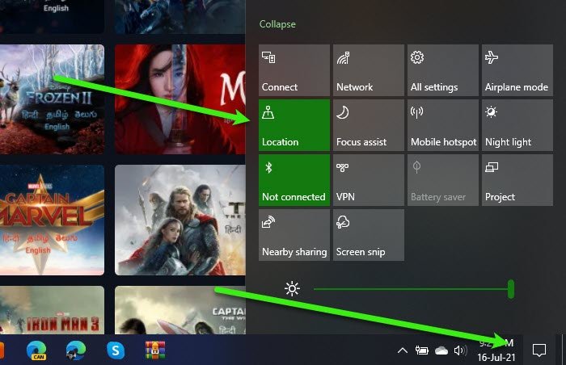Enable Nearby sharing tile
The height and width of the screenshot is (365, 566).
coord(294,235)
